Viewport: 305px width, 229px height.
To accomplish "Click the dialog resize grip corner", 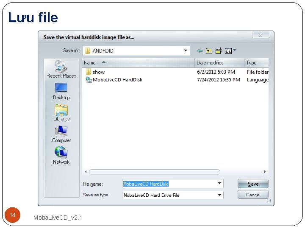I will (x=269, y=201).
